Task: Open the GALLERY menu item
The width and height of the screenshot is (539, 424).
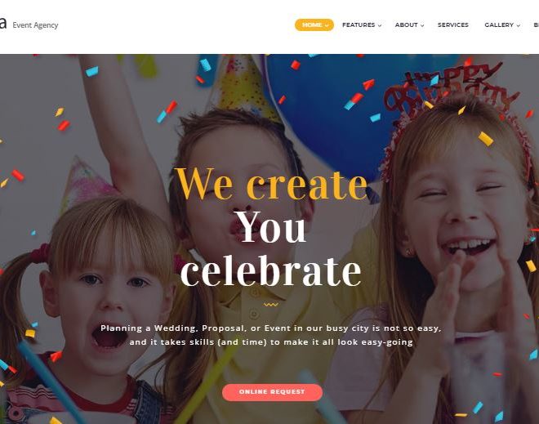Action: tap(499, 25)
